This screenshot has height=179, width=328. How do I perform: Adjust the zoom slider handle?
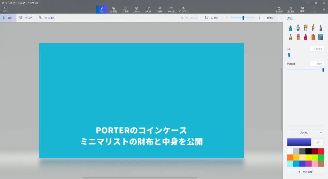click(x=243, y=18)
